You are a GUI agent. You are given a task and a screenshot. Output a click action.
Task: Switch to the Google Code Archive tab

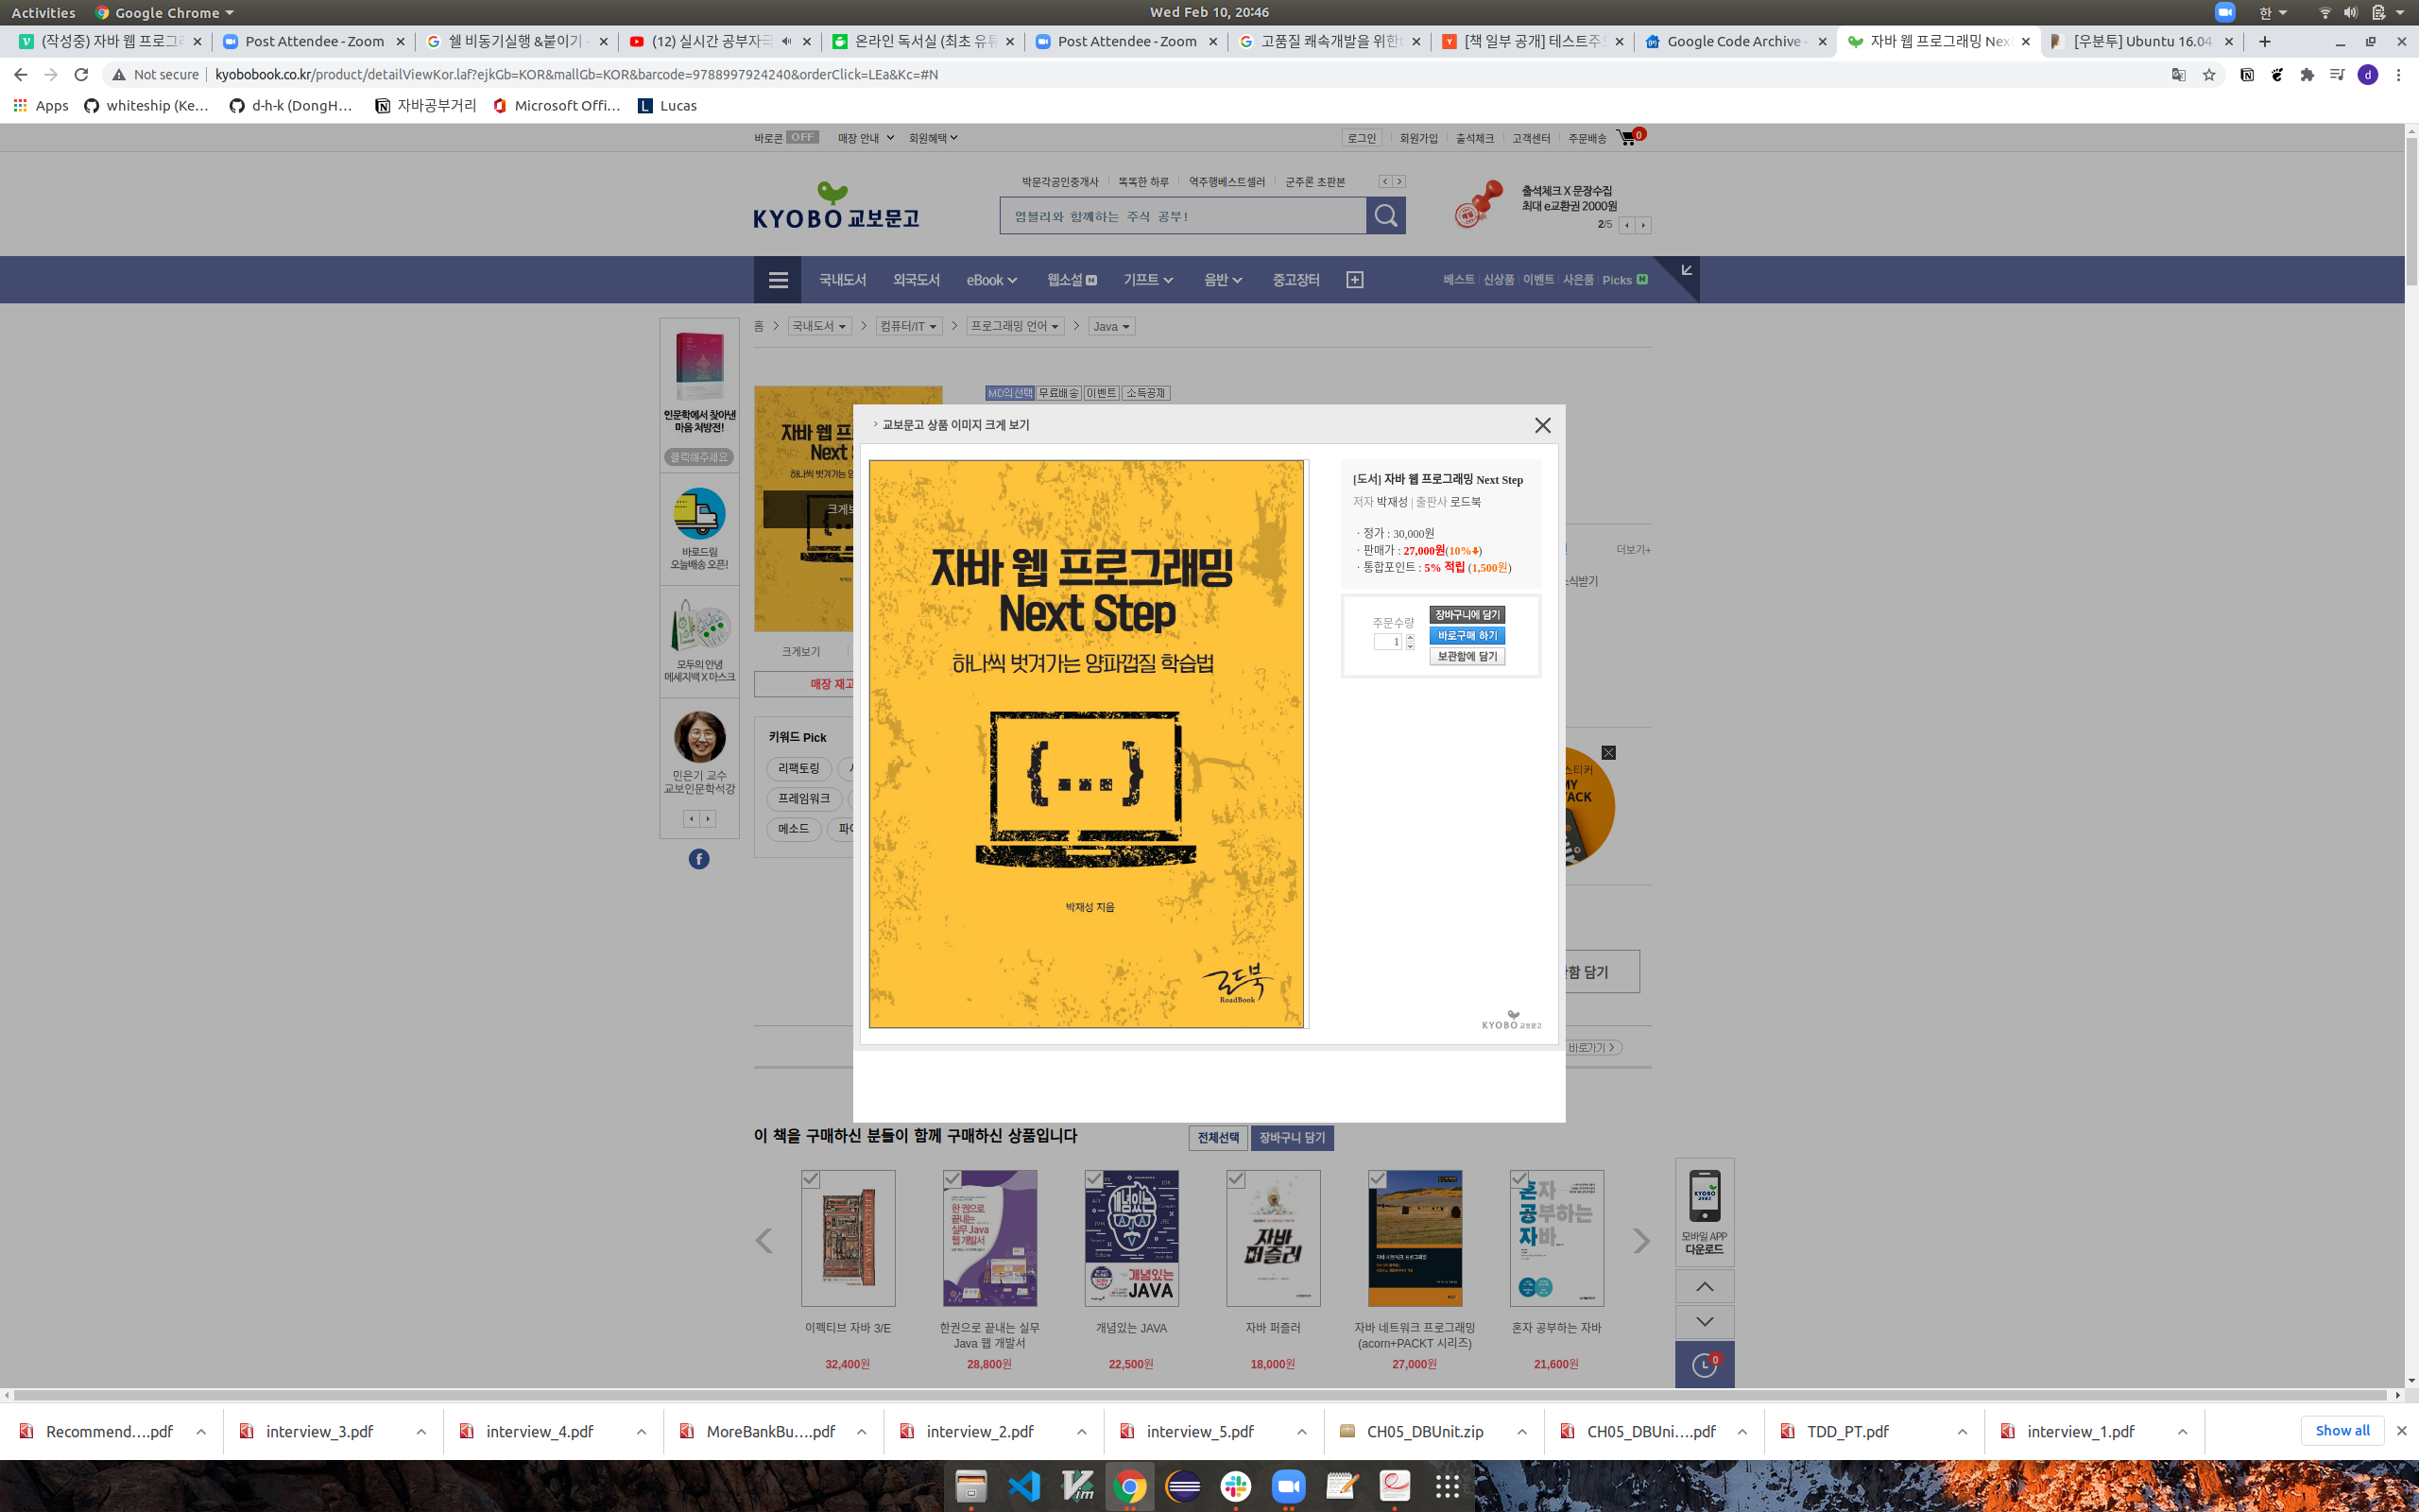(1734, 41)
